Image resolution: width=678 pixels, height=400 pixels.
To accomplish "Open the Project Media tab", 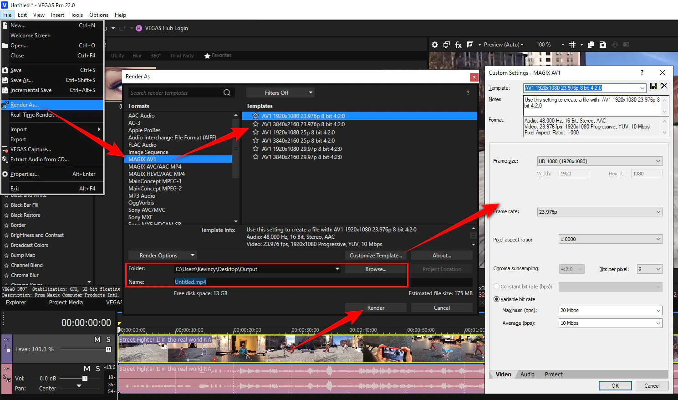I will point(66,303).
